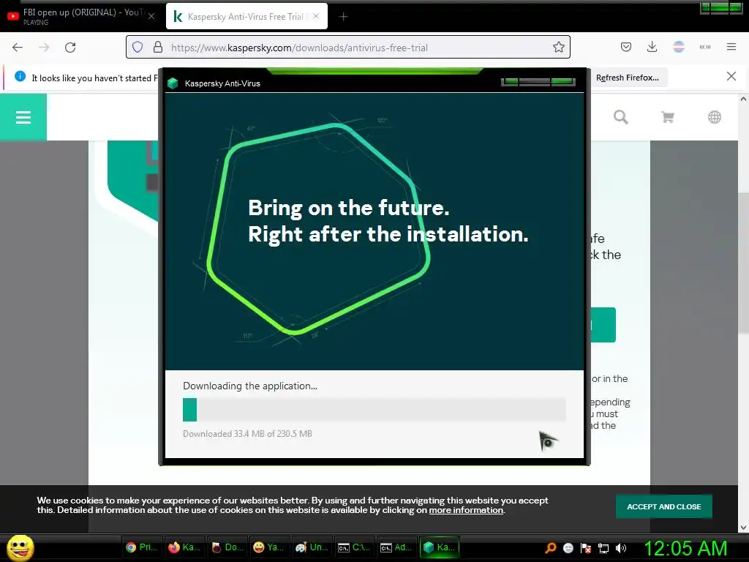The image size is (749, 562).
Task: Switch to the 'Ya...' smiley taskbar item
Action: point(269,547)
